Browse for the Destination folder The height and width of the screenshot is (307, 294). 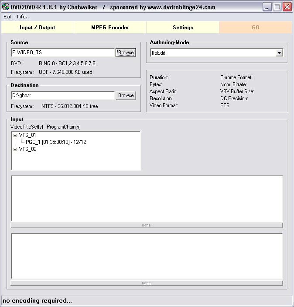[x=126, y=95]
